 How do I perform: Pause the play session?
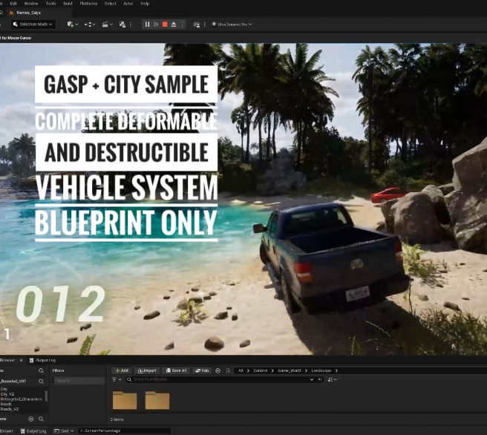[147, 24]
